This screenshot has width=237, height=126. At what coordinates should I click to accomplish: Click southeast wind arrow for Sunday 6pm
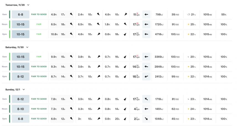146,119
